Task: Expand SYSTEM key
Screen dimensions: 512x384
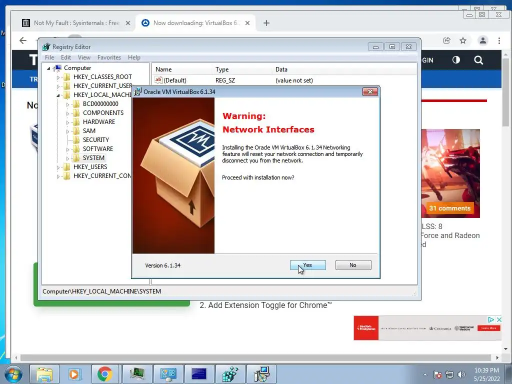Action: click(67, 158)
